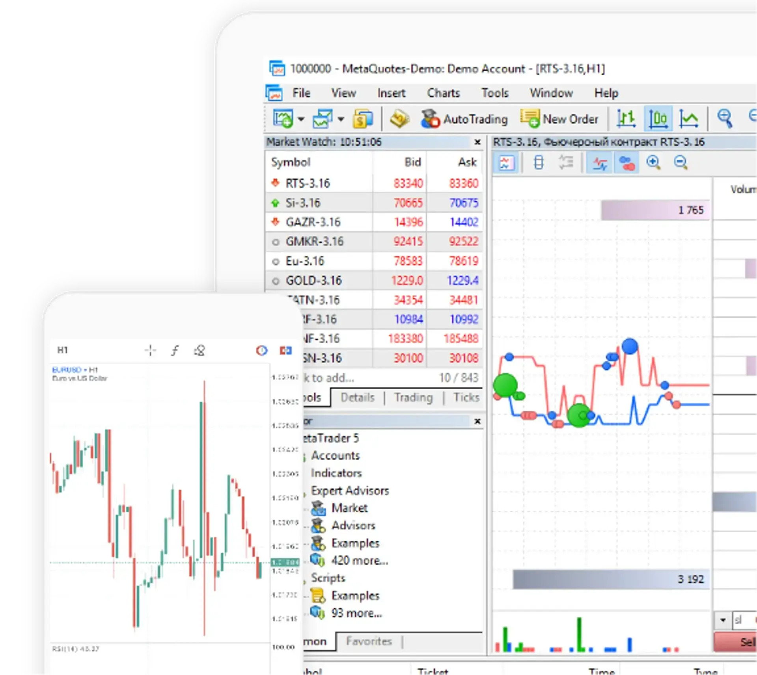Click zoom out icon in depth panel
Viewport: 757px width, 675px height.
681,162
